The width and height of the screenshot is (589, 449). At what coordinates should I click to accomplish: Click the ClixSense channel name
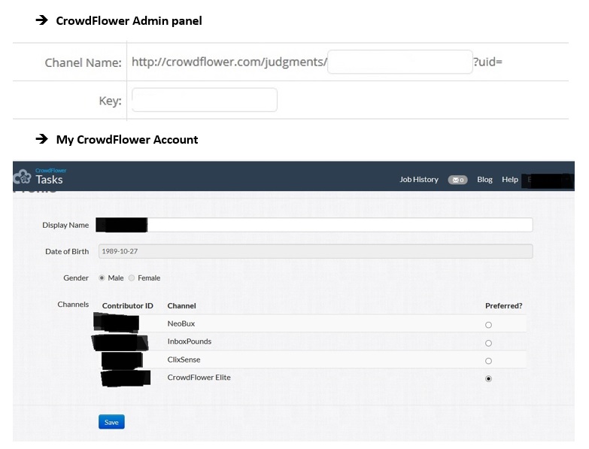[x=184, y=360]
